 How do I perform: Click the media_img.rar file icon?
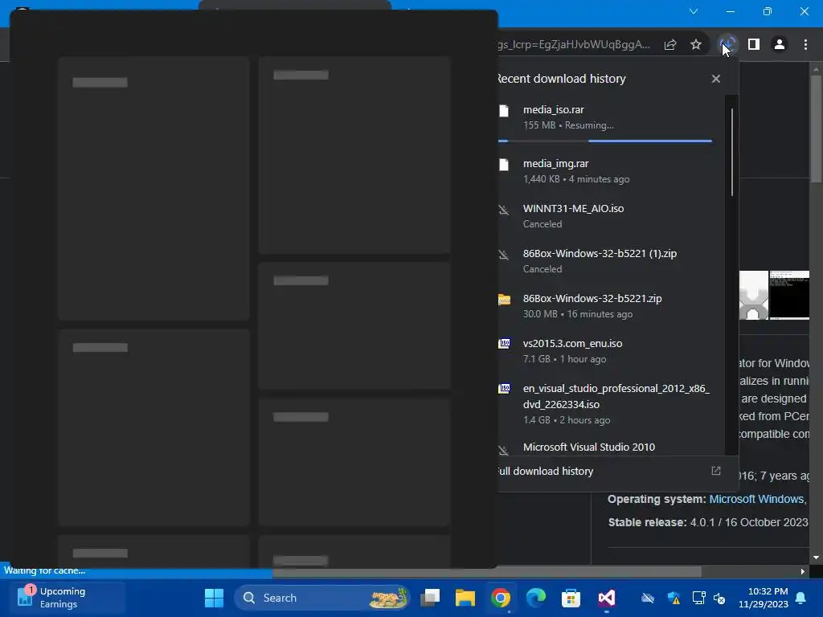click(x=504, y=165)
